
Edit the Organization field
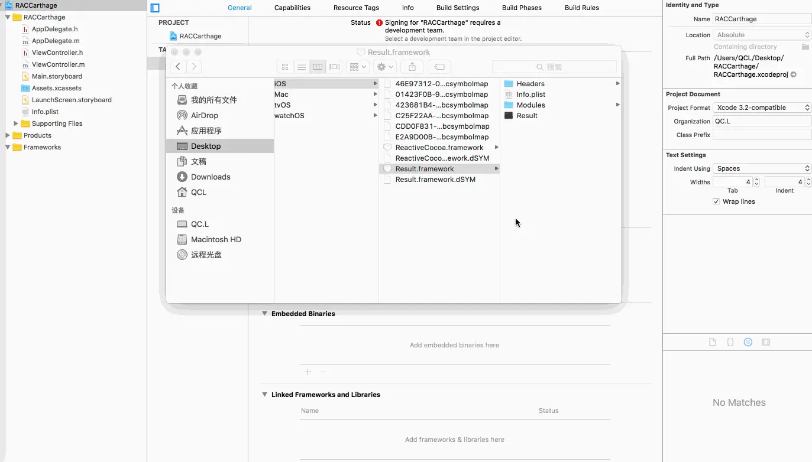pyautogui.click(x=762, y=121)
